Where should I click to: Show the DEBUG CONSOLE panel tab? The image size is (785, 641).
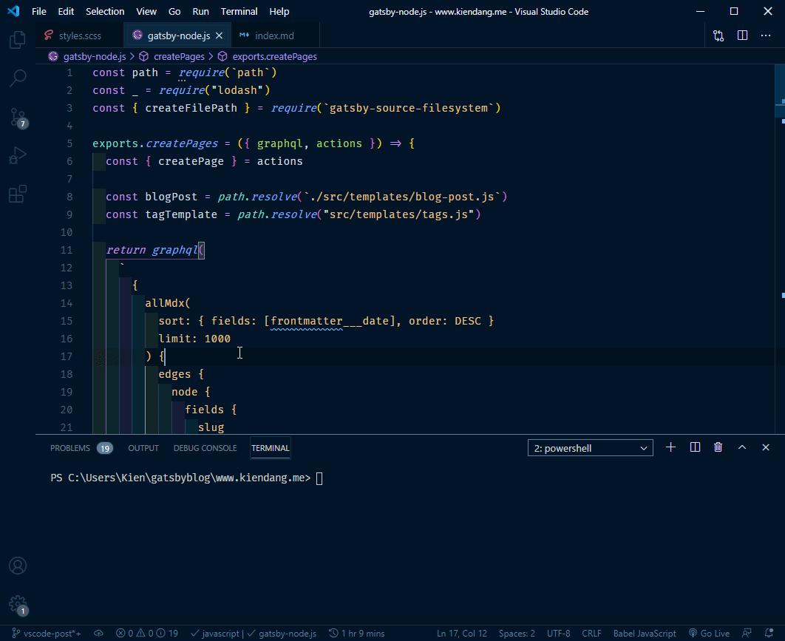click(205, 448)
